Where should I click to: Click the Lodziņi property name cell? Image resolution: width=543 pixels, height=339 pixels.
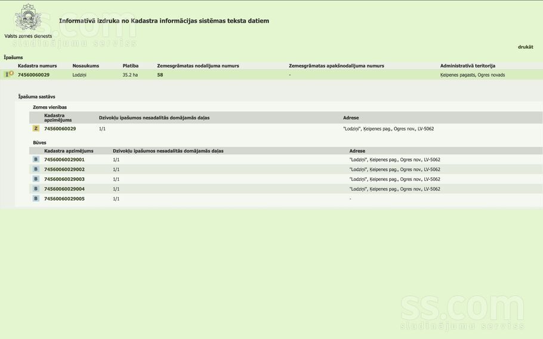pyautogui.click(x=79, y=75)
